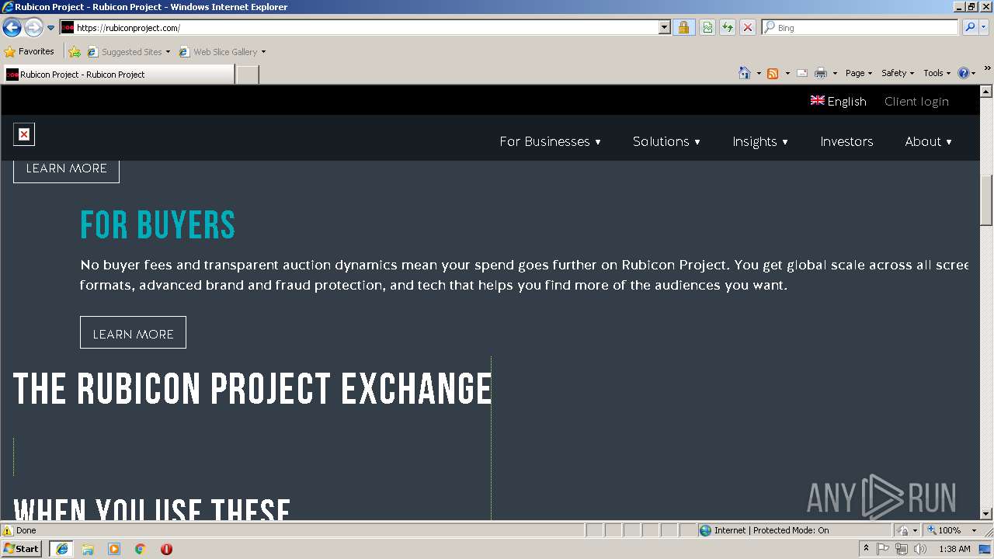Open Windows Explorer folder taskbar icon
Screen dimensions: 994x559
(88, 549)
